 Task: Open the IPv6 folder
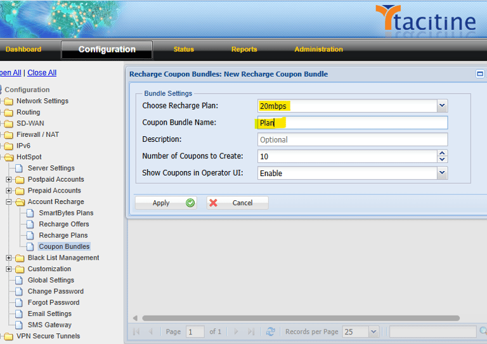[23, 146]
